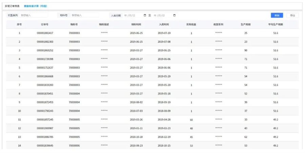Open the 期量标准计算 (均值) tab
Screen dimensions: 305x153
point(36,6)
